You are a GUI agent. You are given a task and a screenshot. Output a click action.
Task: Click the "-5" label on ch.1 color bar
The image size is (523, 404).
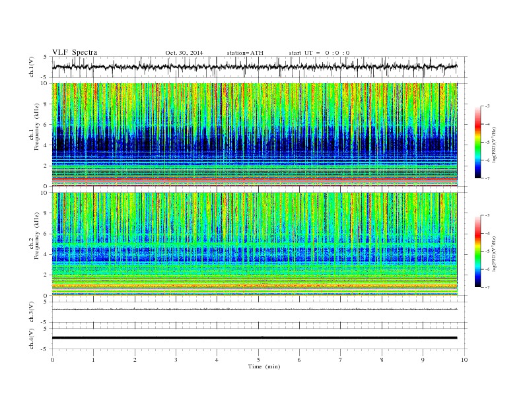pos(487,143)
